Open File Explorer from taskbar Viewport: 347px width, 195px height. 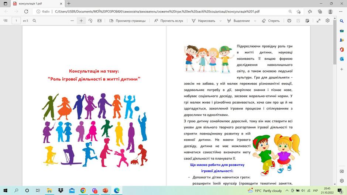(x=49, y=190)
